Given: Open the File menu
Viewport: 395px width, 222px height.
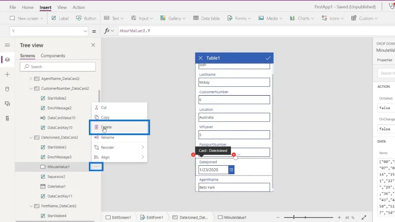Looking at the screenshot, I should [x=13, y=7].
